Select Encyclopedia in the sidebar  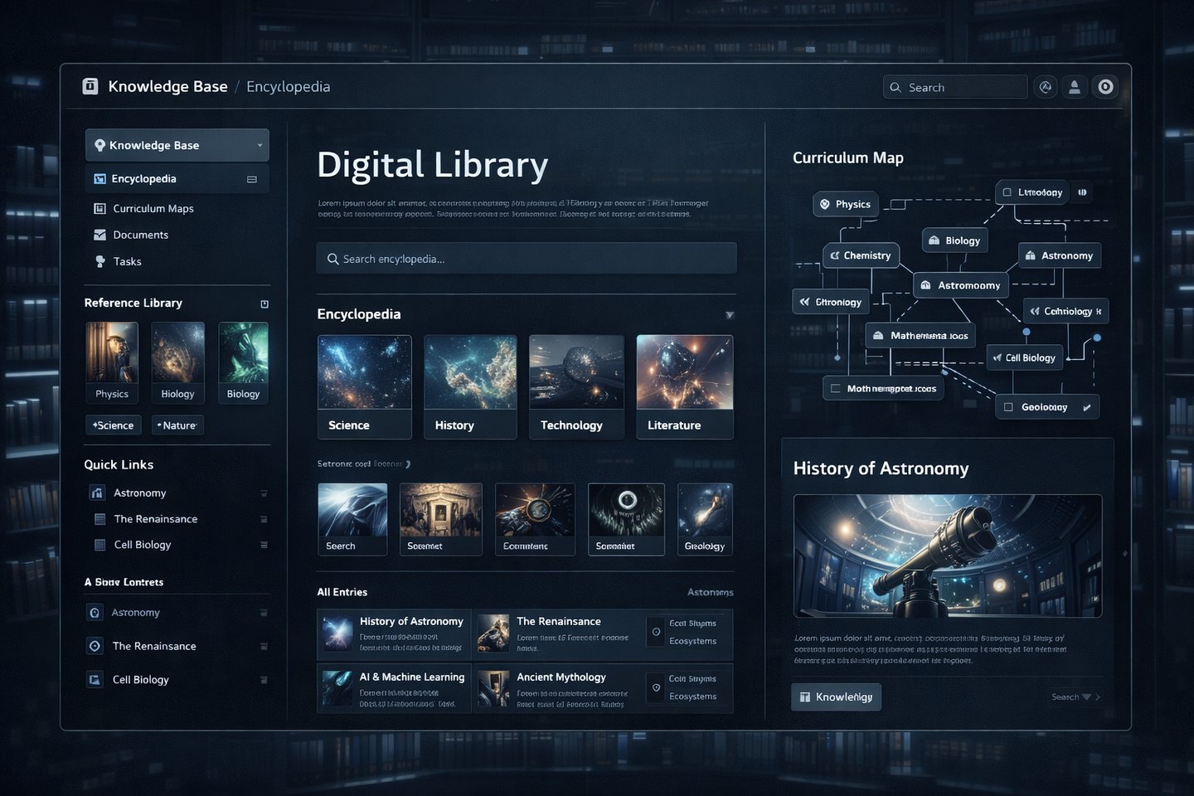[177, 179]
